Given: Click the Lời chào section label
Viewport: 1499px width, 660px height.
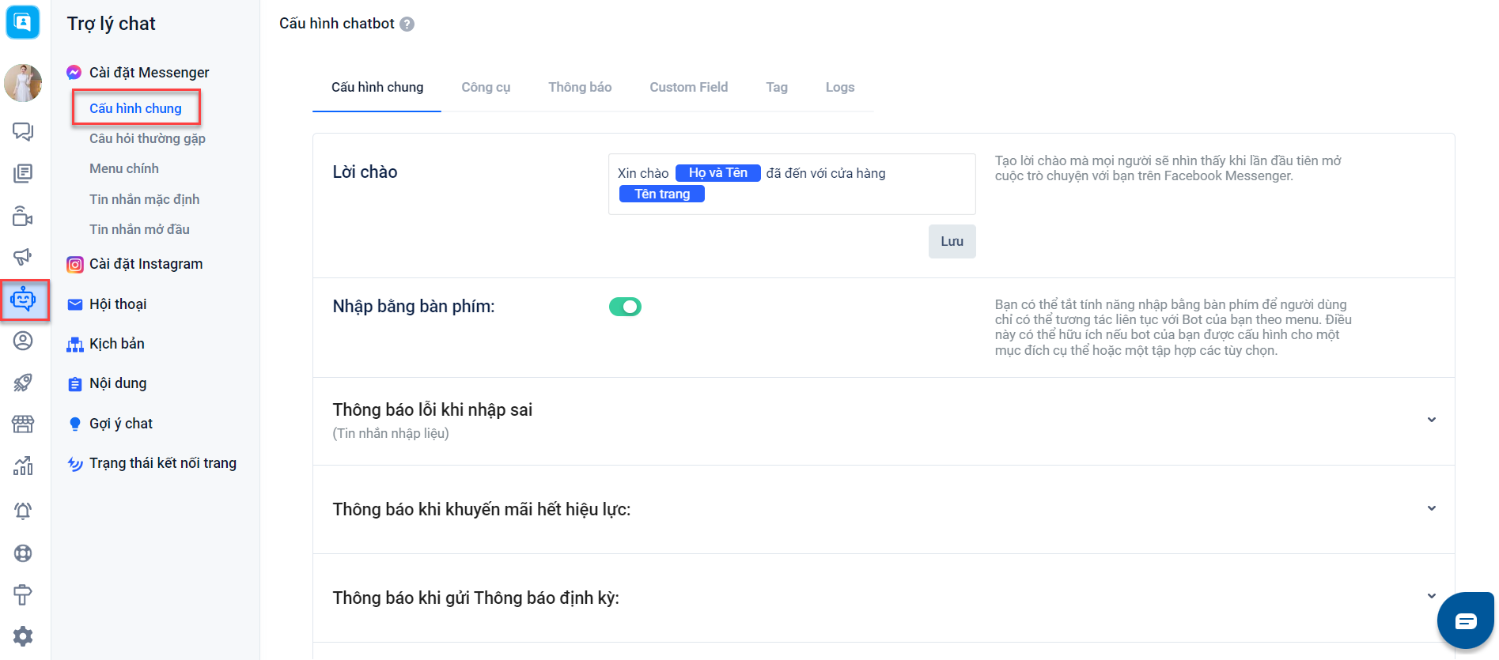Looking at the screenshot, I should pos(365,172).
